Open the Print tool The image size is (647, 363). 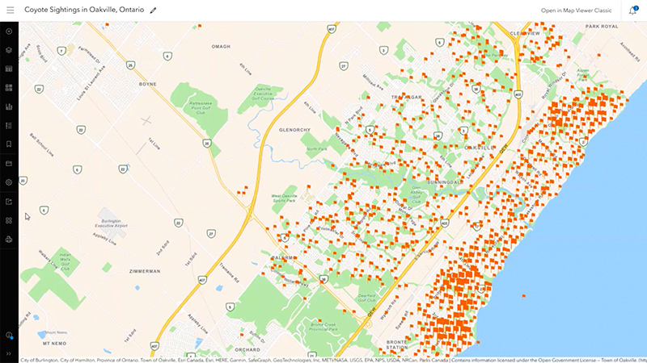tap(9, 239)
